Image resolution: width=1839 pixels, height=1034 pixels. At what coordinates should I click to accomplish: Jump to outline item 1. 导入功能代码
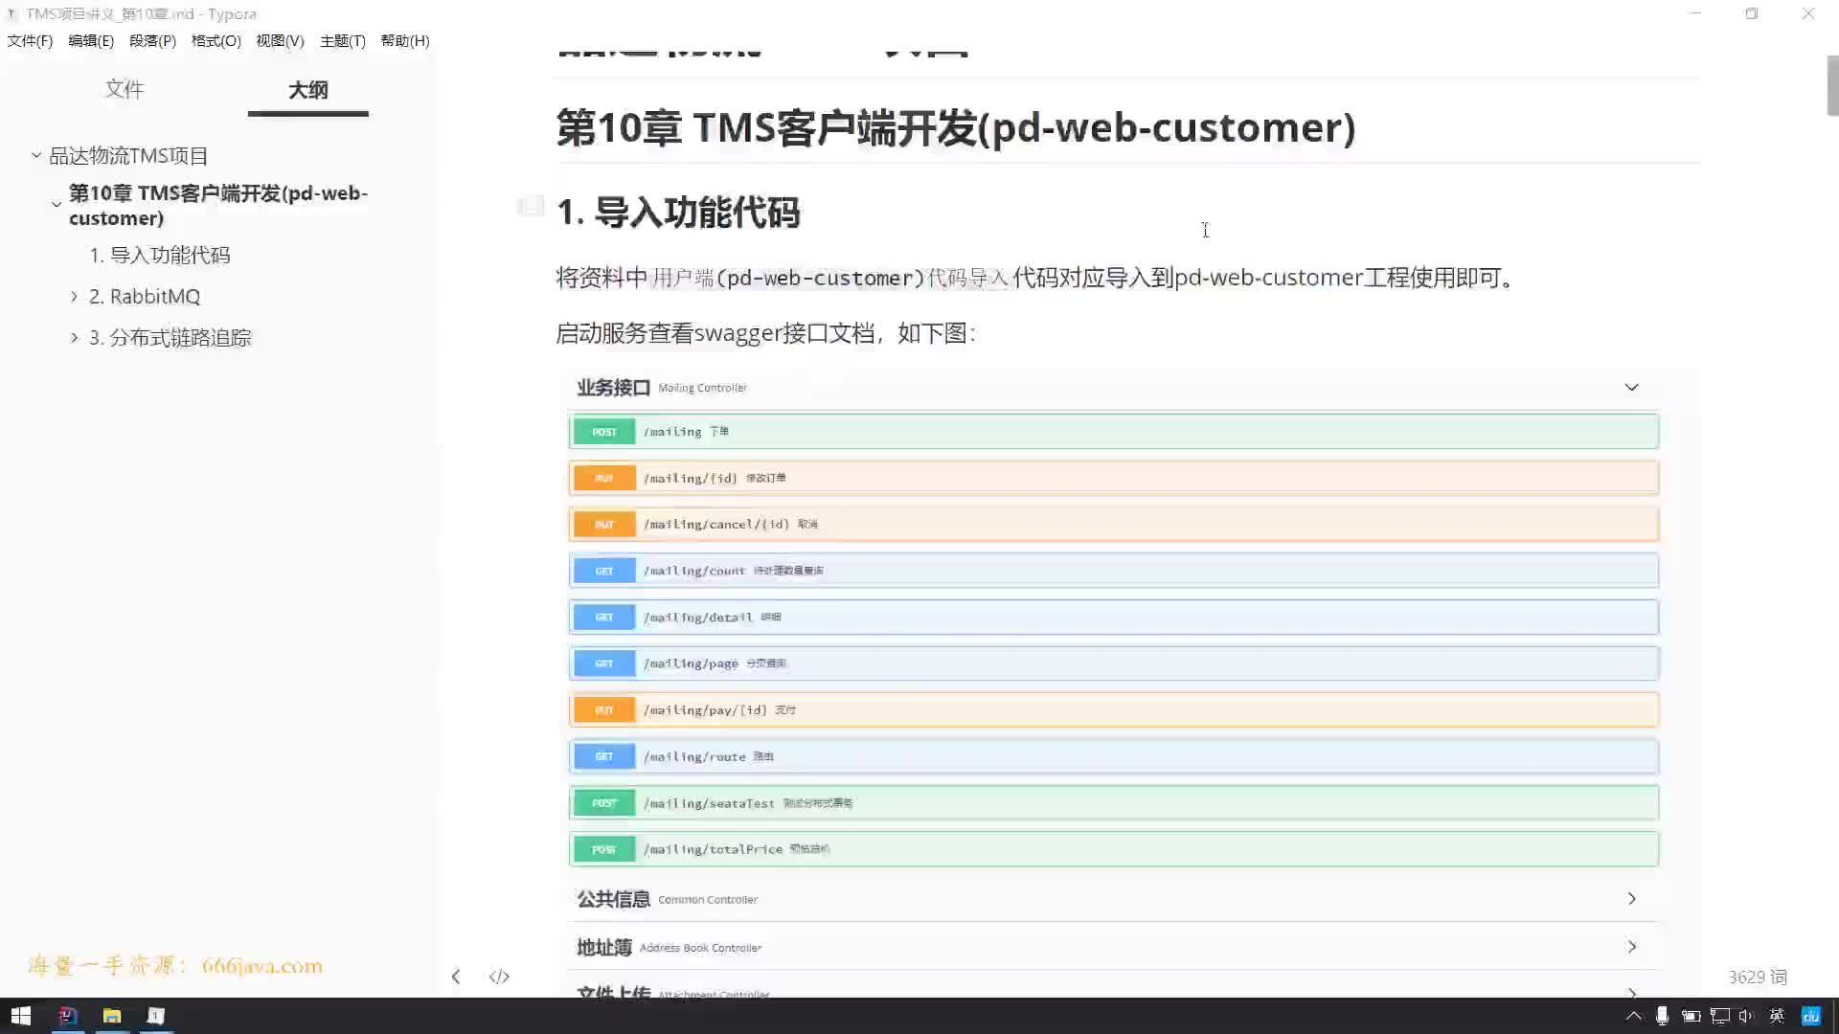(160, 255)
